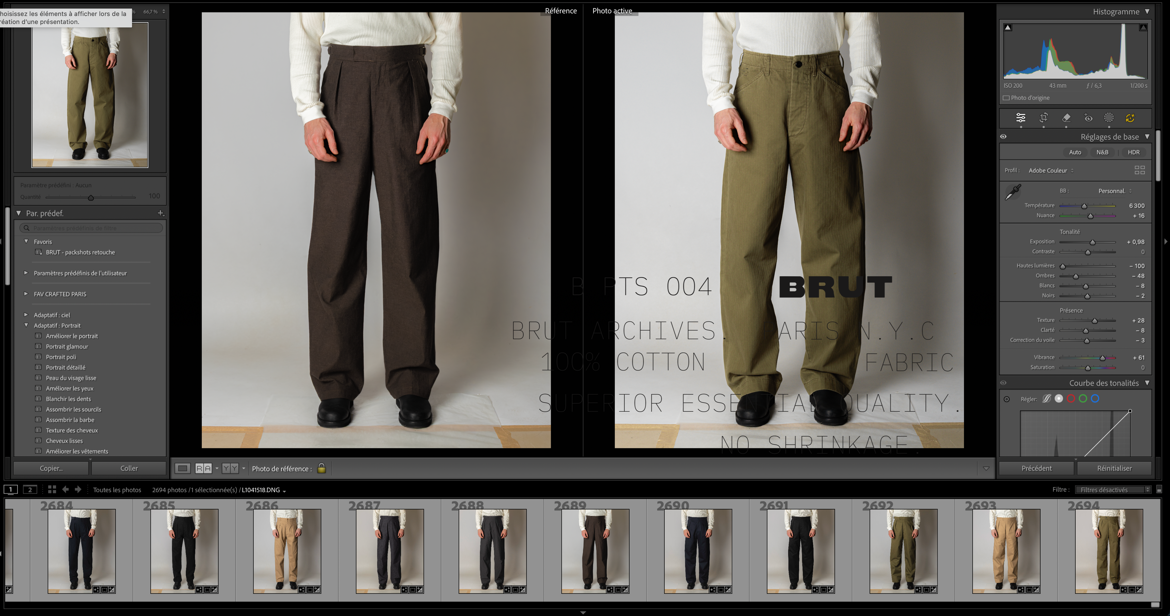Image resolution: width=1170 pixels, height=616 pixels.
Task: Click the Portrait glamour preset
Action: [x=67, y=347]
